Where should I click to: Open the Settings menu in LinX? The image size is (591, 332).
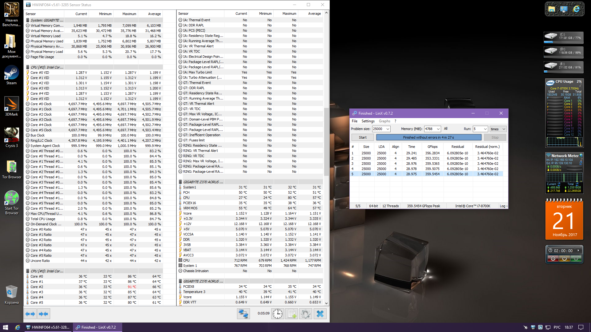click(x=368, y=121)
